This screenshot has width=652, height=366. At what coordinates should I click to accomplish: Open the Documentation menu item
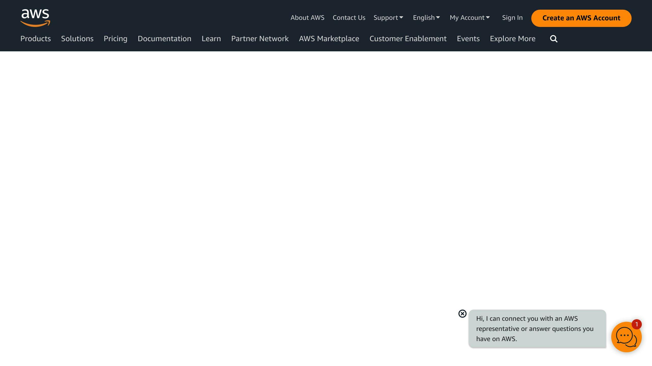164,39
